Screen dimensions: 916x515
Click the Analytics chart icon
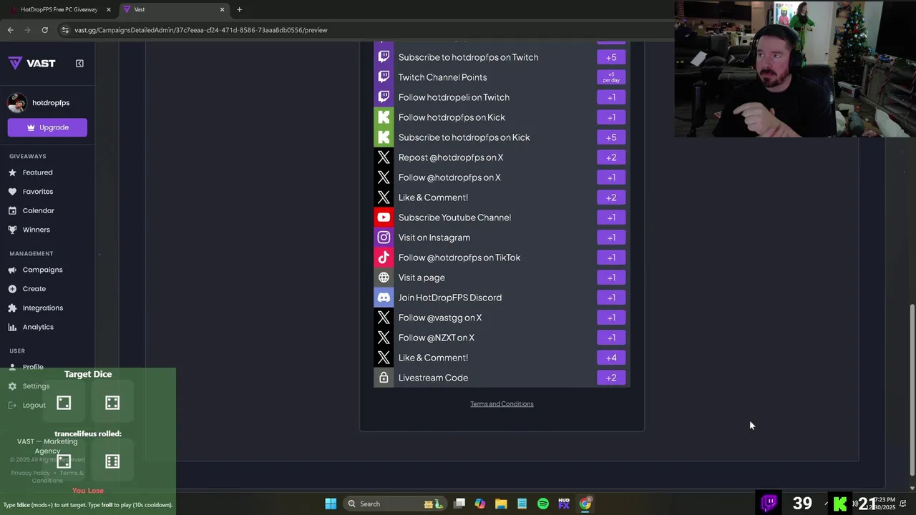(12, 327)
